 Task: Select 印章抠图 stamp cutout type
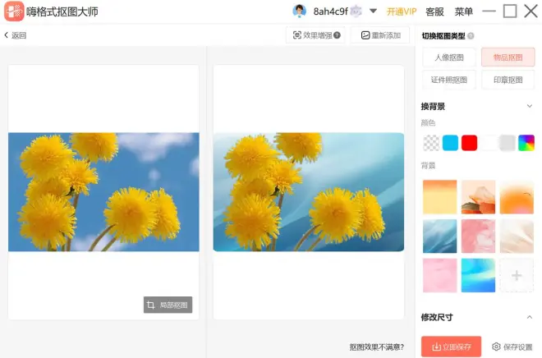[x=508, y=80]
